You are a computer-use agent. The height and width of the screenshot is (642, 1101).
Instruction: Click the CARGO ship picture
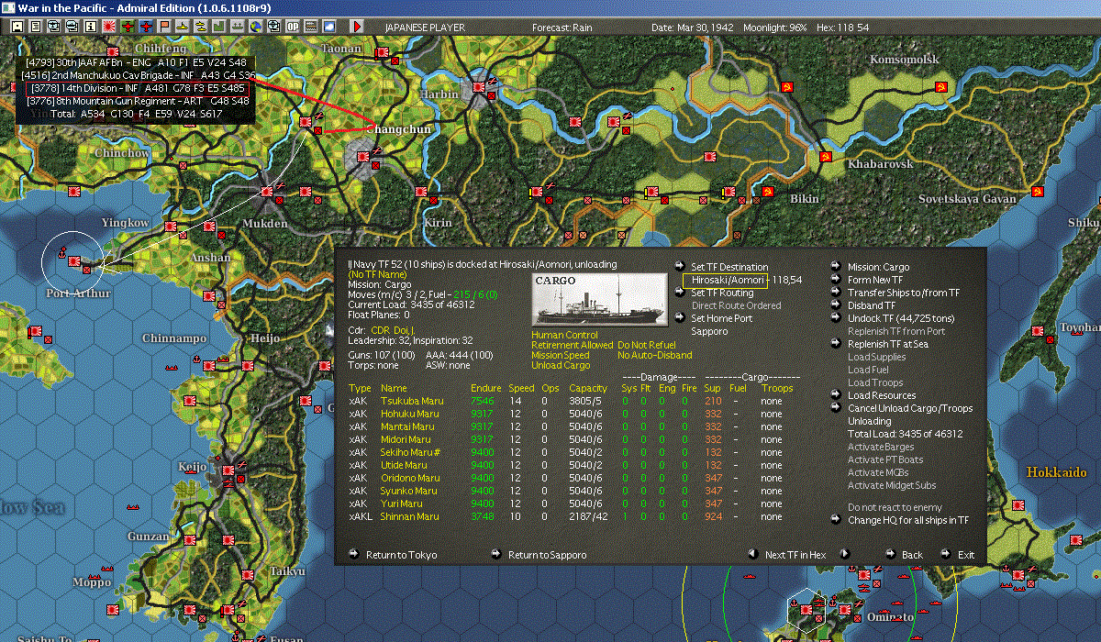[x=600, y=298]
